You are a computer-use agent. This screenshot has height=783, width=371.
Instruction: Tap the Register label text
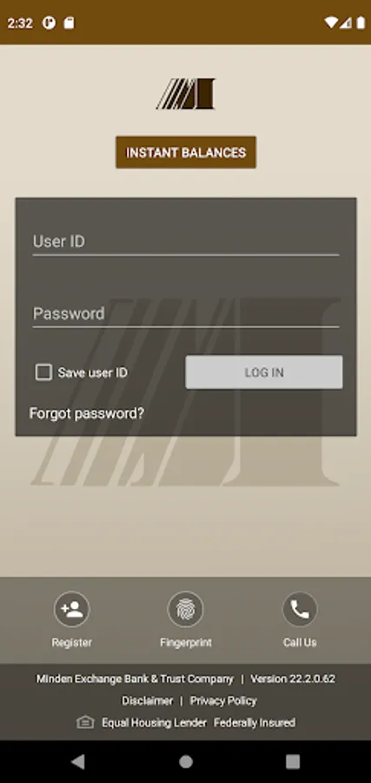point(72,643)
